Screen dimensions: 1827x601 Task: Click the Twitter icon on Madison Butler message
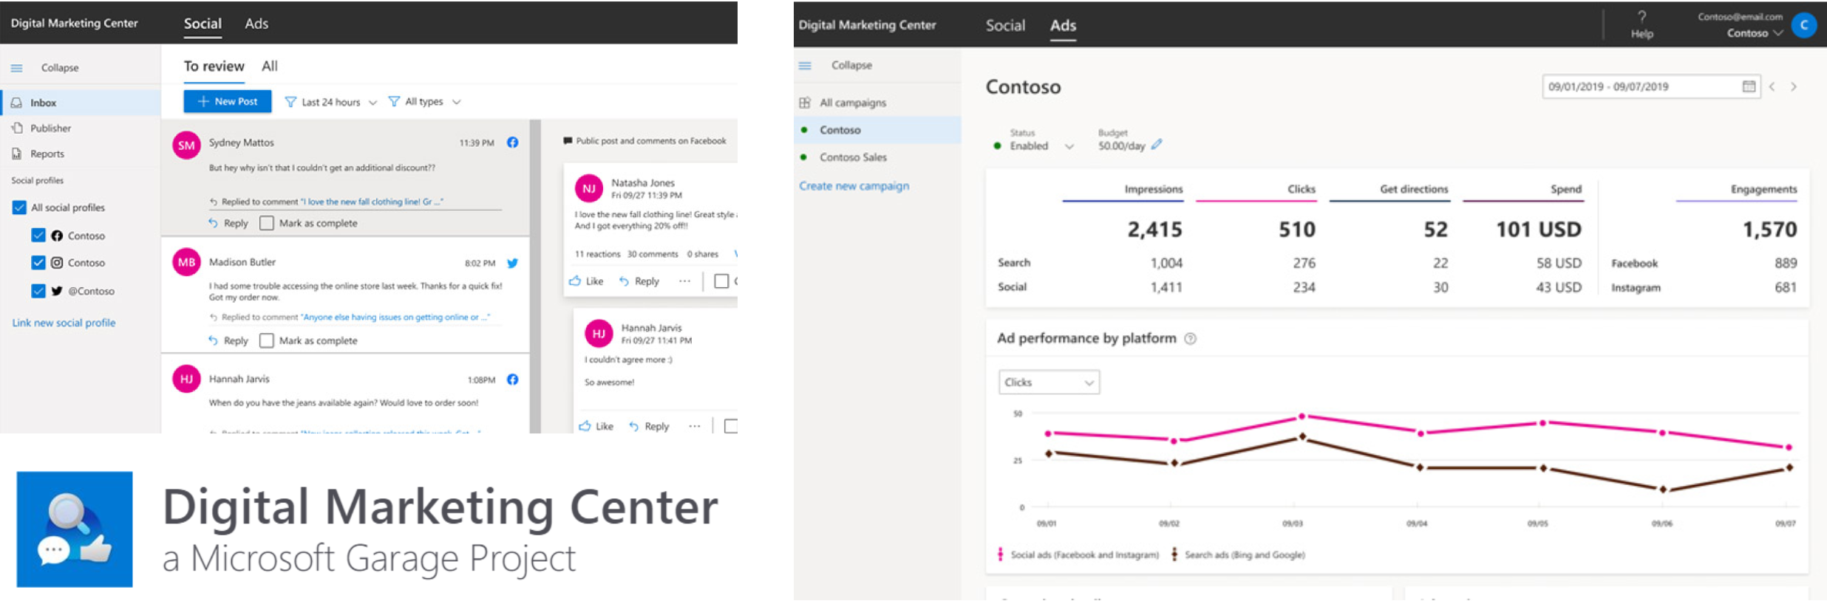[512, 263]
